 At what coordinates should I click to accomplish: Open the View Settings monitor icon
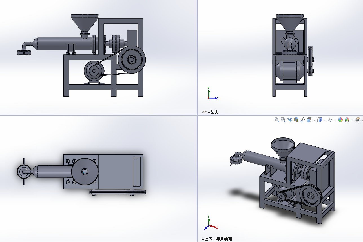pos(357,120)
